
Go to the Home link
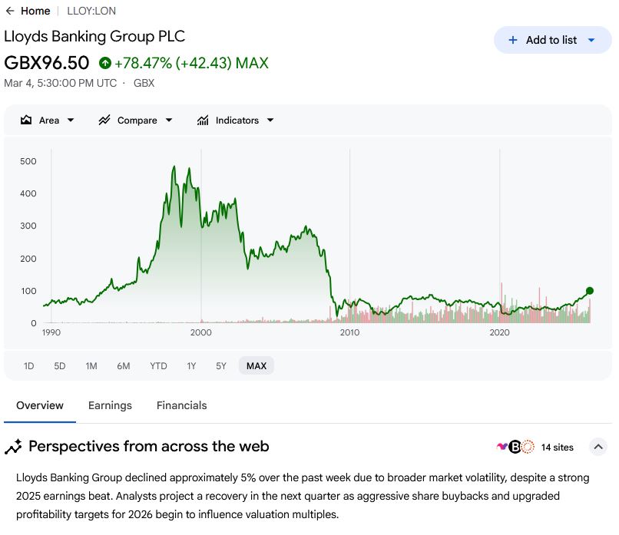[35, 11]
